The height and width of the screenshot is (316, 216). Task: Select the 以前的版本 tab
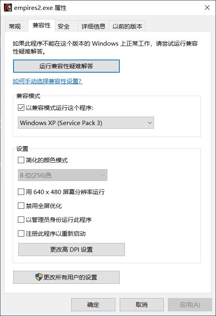127,26
